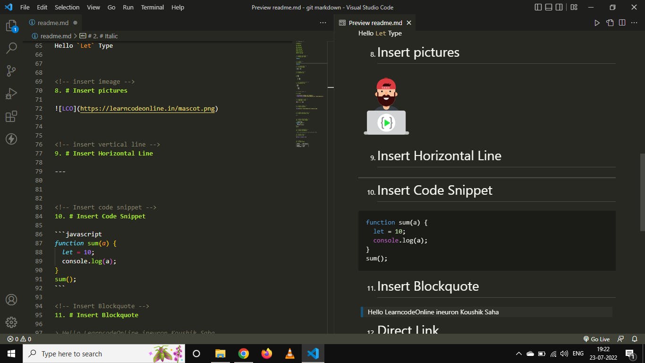The width and height of the screenshot is (645, 363).
Task: Click the Show Source file icon
Action: click(610, 23)
